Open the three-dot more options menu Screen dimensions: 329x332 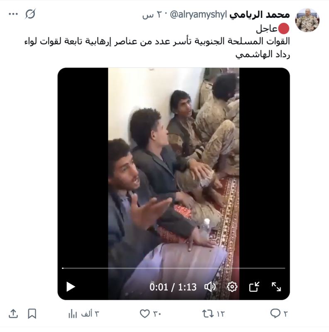click(13, 14)
